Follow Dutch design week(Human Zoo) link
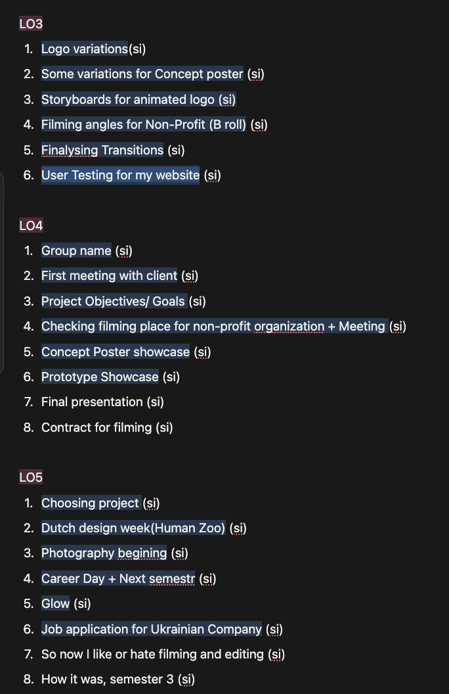The height and width of the screenshot is (694, 449). click(133, 528)
